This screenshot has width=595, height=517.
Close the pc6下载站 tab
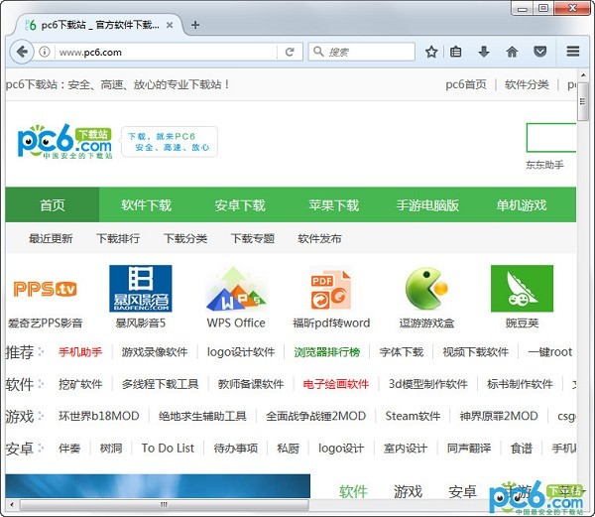coord(170,26)
